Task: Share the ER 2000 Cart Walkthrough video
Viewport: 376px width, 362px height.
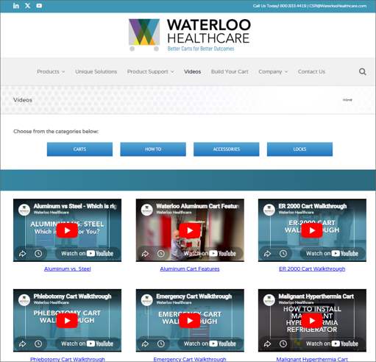Action: pyautogui.click(x=267, y=254)
